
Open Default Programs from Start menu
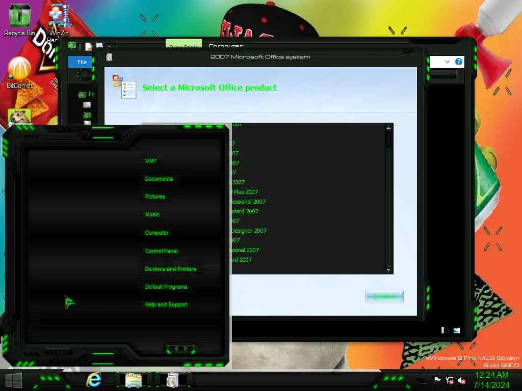click(x=166, y=287)
